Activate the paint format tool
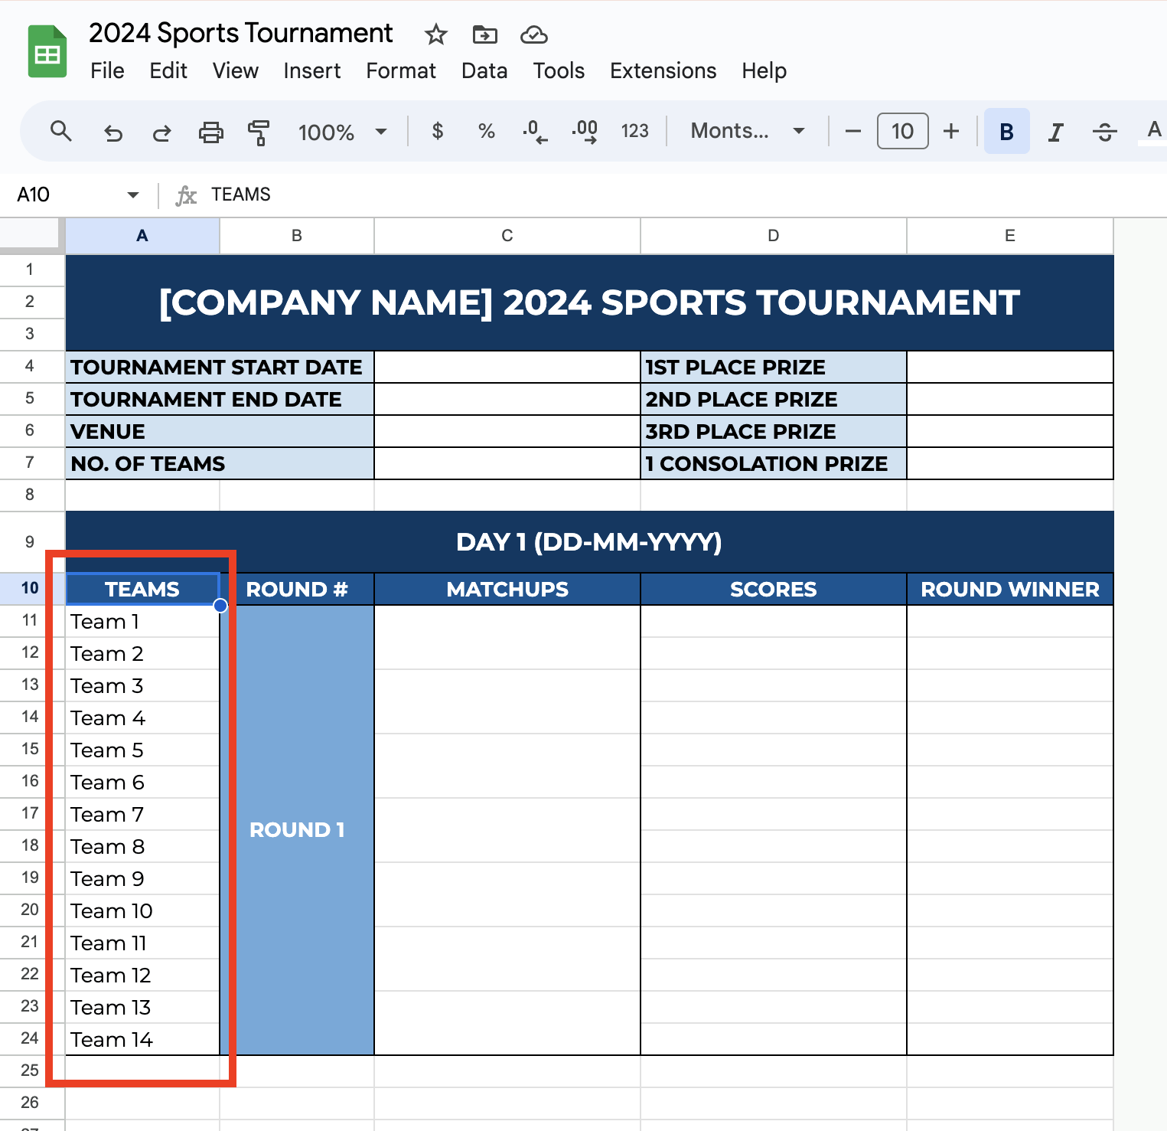 coord(259,132)
